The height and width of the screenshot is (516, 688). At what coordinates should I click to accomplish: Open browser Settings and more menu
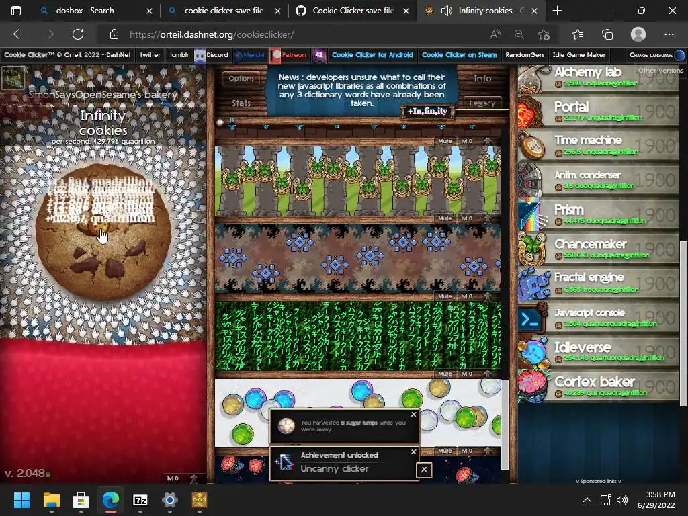(669, 34)
